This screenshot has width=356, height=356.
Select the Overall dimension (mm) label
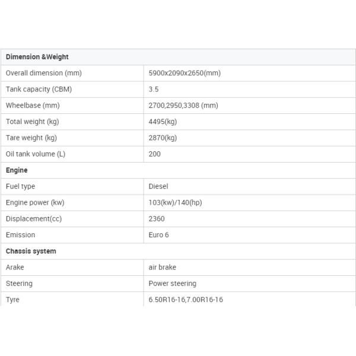[x=43, y=73]
